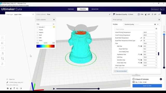Click edit pencil on Color scheme header
Screen dimensions: 166x93
pos(110,14)
